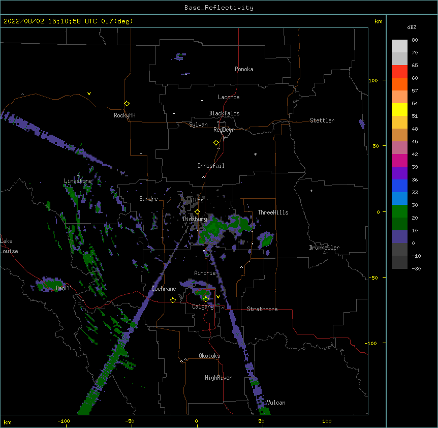Click the Strathmore label
This screenshot has width=438, height=428.
click(x=262, y=309)
